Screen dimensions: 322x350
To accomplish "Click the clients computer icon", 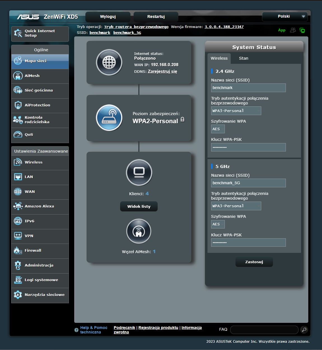I will point(139,172).
